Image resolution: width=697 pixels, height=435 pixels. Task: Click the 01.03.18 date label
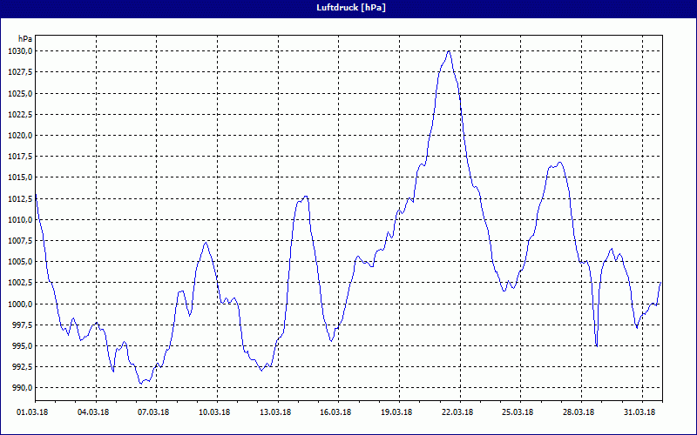32,412
